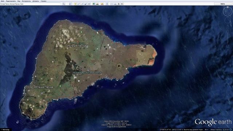Open the Файл menu
This screenshot has height=131, width=233.
click(3, 1)
